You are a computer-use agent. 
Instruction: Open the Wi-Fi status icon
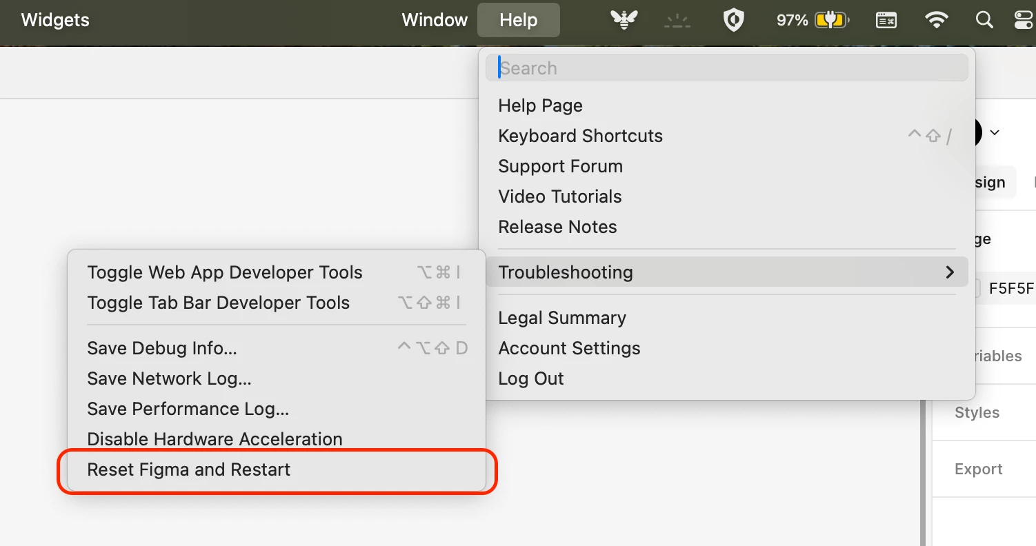pyautogui.click(x=936, y=20)
